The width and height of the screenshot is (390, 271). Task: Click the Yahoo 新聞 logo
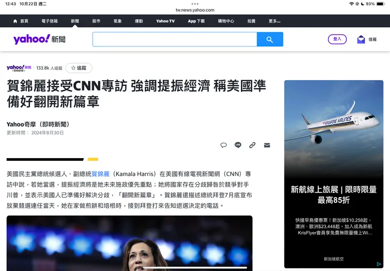40,39
